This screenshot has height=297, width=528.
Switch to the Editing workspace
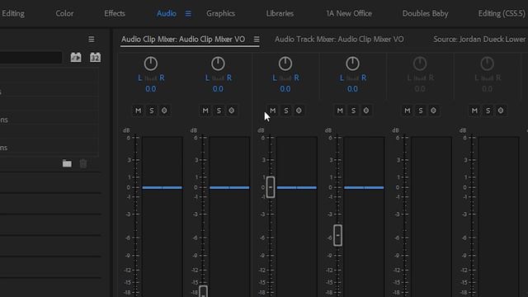13,13
